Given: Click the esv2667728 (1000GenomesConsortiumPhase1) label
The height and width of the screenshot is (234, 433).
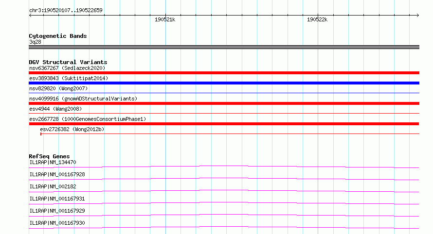Looking at the screenshot, I should point(88,119).
